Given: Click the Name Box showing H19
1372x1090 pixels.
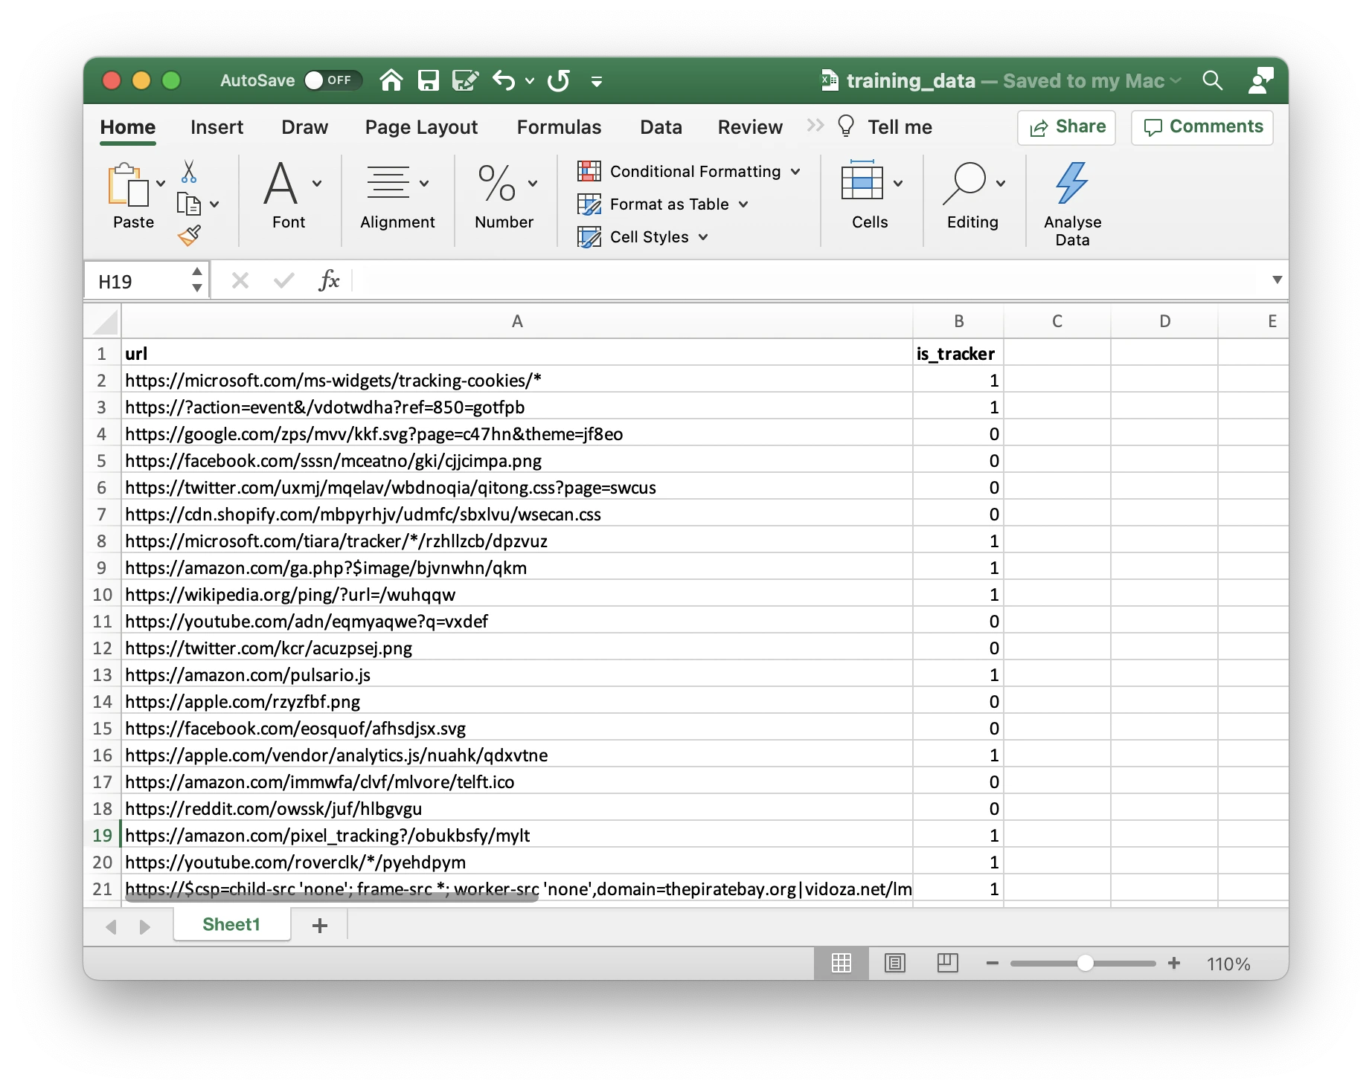Looking at the screenshot, I should click(x=139, y=281).
